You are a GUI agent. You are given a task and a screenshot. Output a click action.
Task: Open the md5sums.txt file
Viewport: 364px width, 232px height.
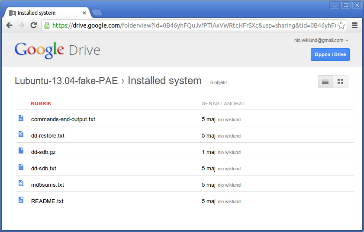[x=48, y=185]
